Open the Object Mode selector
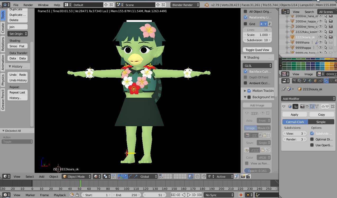 click(77, 176)
